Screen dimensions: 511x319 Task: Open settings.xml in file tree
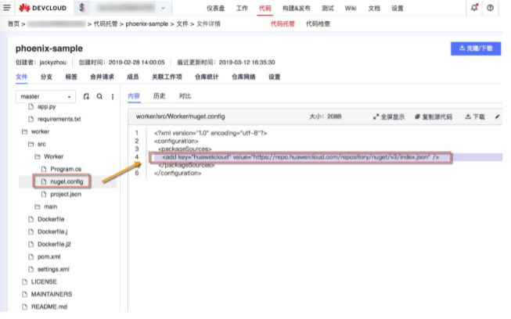click(x=53, y=269)
